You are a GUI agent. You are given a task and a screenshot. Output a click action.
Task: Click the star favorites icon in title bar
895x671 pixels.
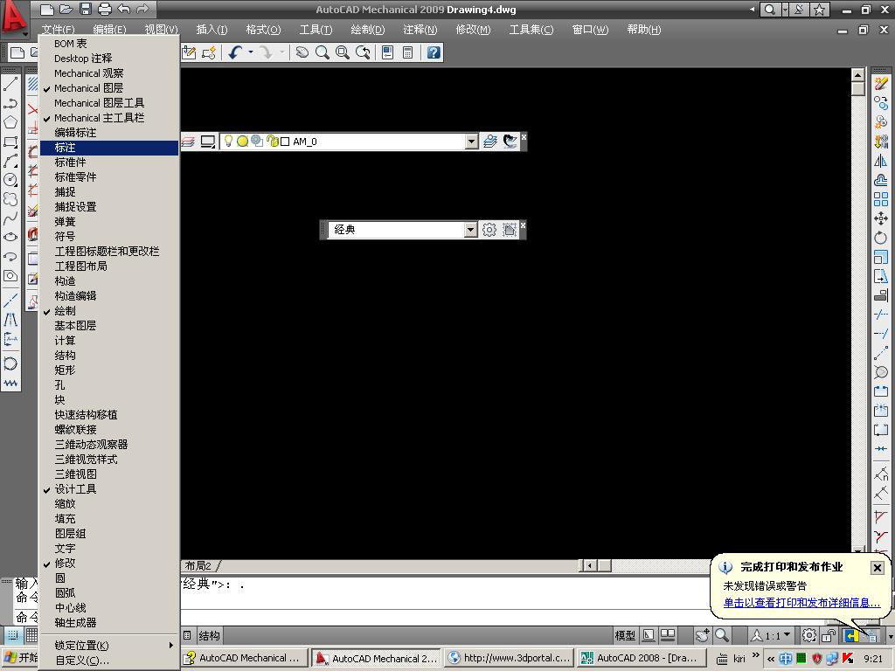click(x=820, y=9)
